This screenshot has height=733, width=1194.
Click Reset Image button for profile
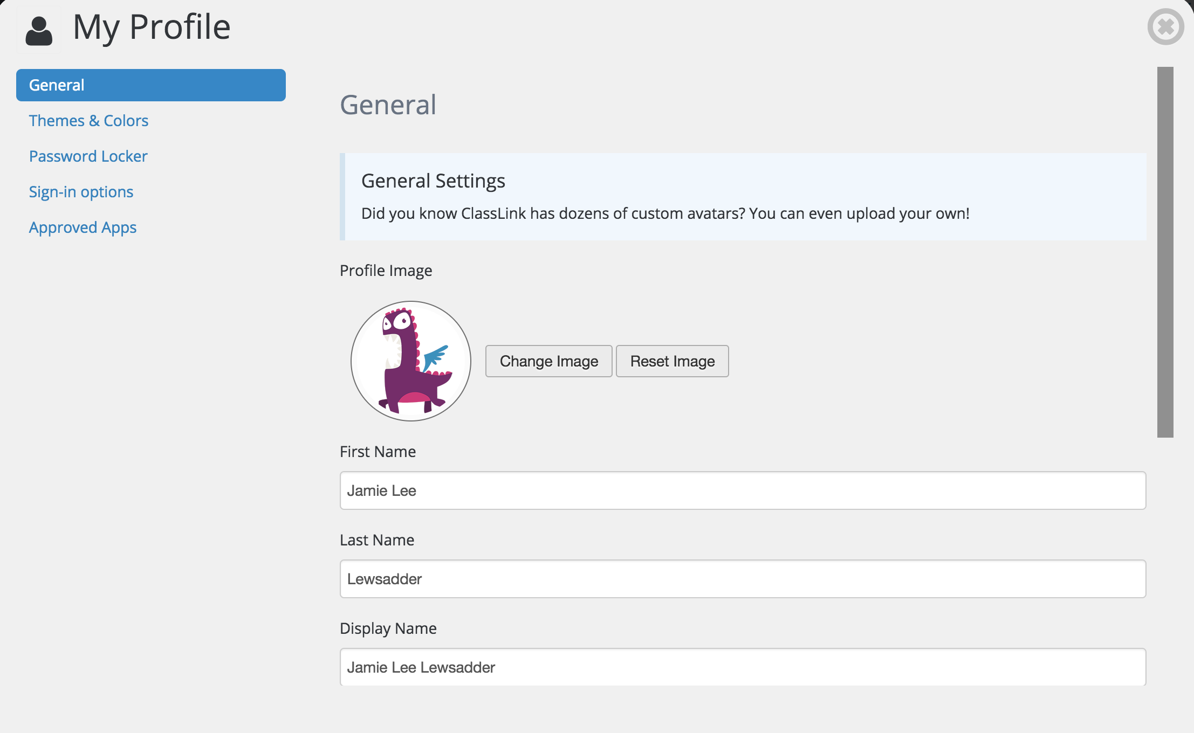click(x=673, y=361)
